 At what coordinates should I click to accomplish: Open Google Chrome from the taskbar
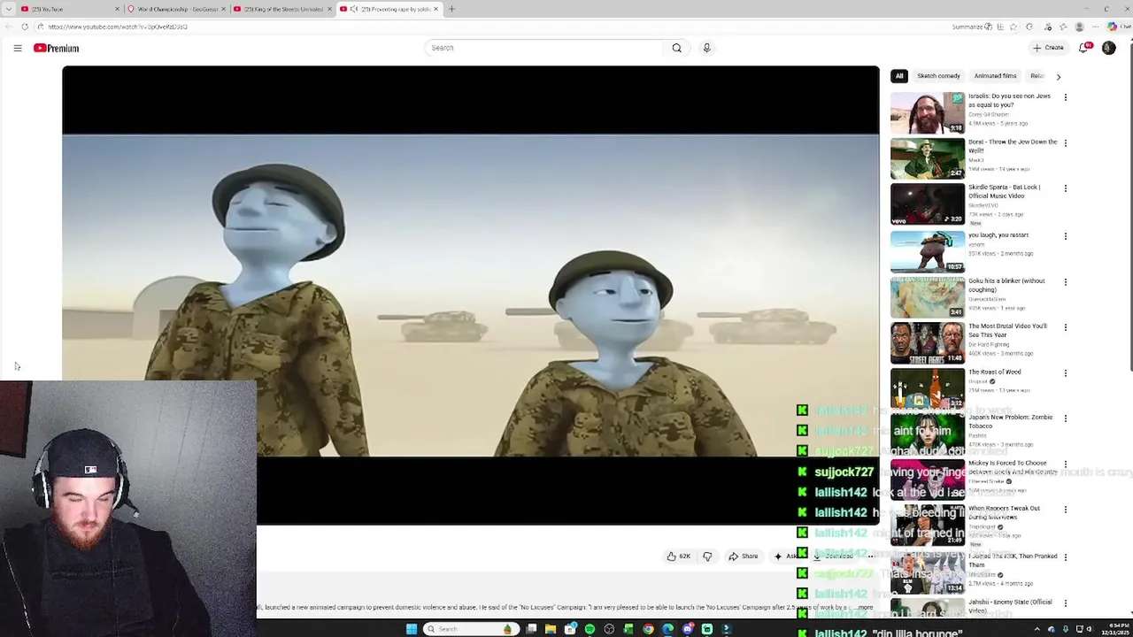click(648, 629)
